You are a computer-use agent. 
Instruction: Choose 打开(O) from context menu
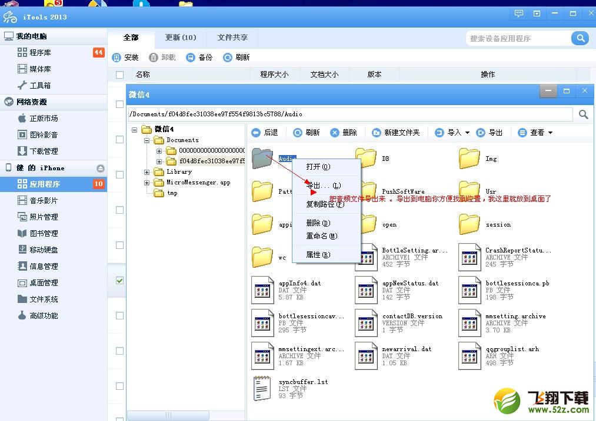coord(326,167)
